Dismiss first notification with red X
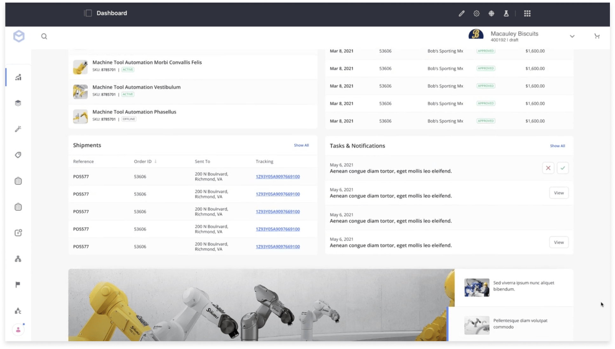Image resolution: width=615 pixels, height=349 pixels. point(548,168)
